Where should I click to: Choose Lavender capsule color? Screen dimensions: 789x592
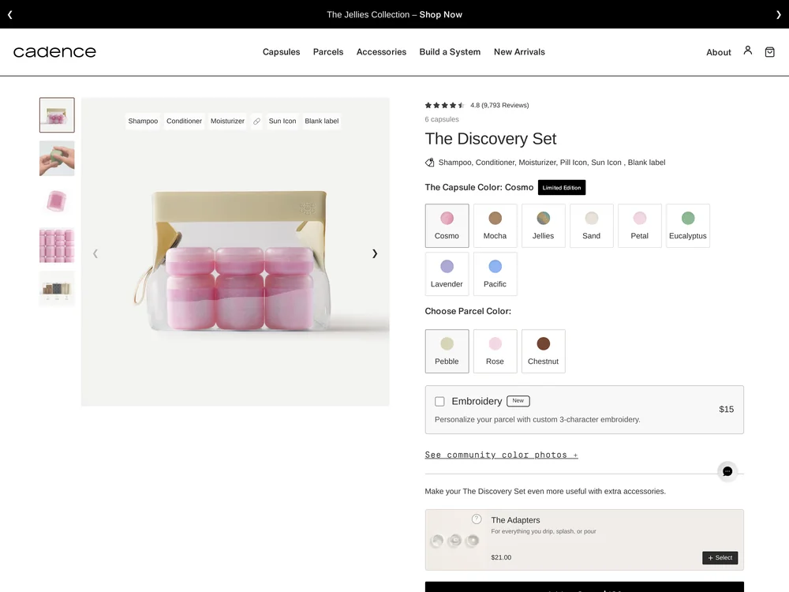[447, 274]
